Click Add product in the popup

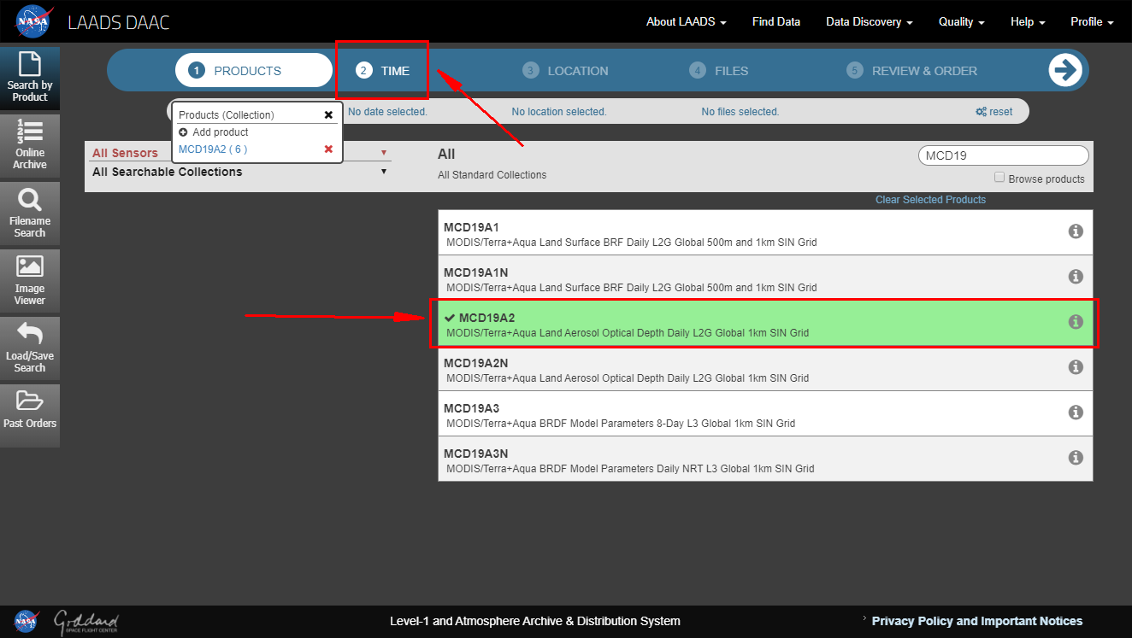(x=221, y=132)
